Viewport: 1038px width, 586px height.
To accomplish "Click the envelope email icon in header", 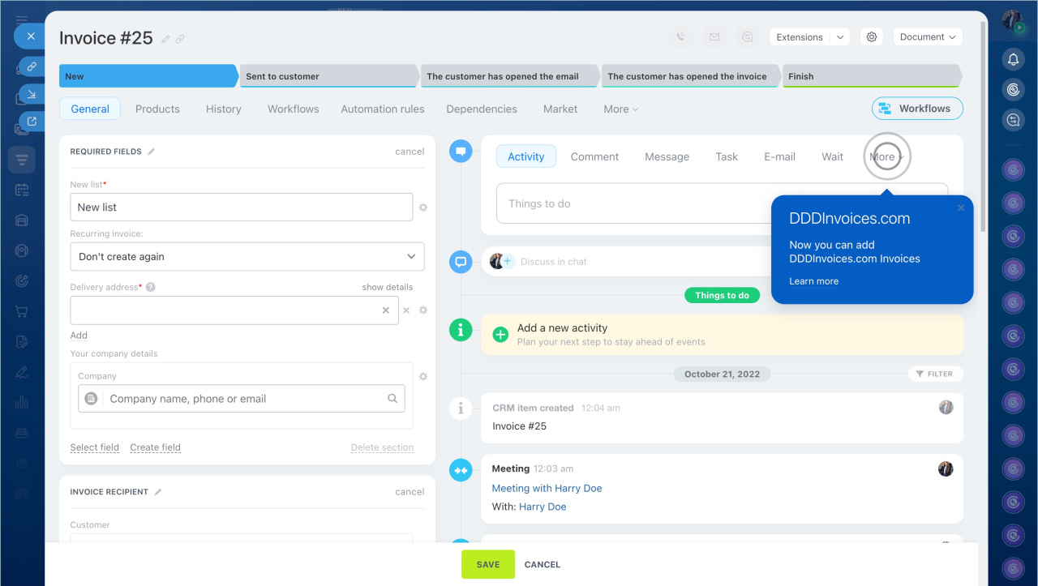I will pos(714,37).
